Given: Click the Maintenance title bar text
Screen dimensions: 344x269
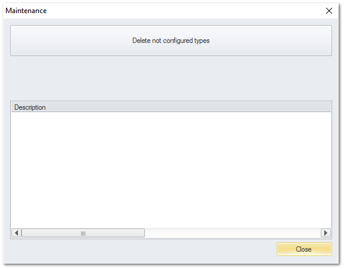Looking at the screenshot, I should 26,11.
